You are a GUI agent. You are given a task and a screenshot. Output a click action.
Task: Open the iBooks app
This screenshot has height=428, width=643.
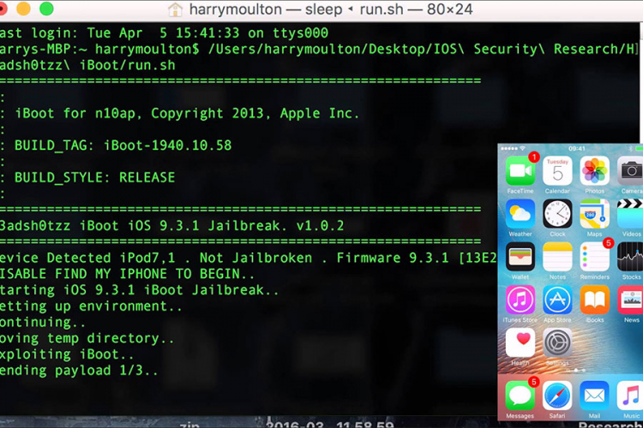(595, 300)
